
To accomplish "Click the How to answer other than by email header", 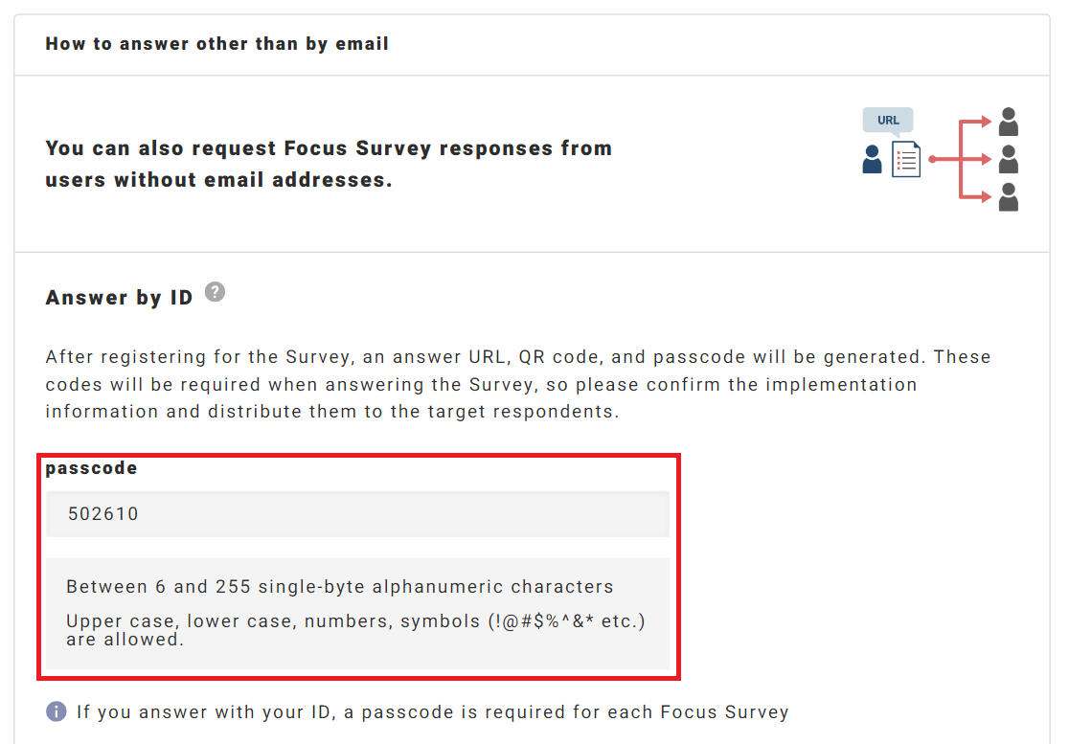I will pyautogui.click(x=216, y=44).
